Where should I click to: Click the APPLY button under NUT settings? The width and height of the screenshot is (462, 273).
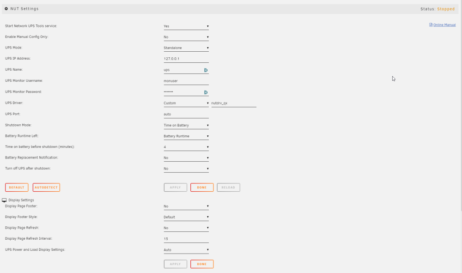(x=175, y=187)
